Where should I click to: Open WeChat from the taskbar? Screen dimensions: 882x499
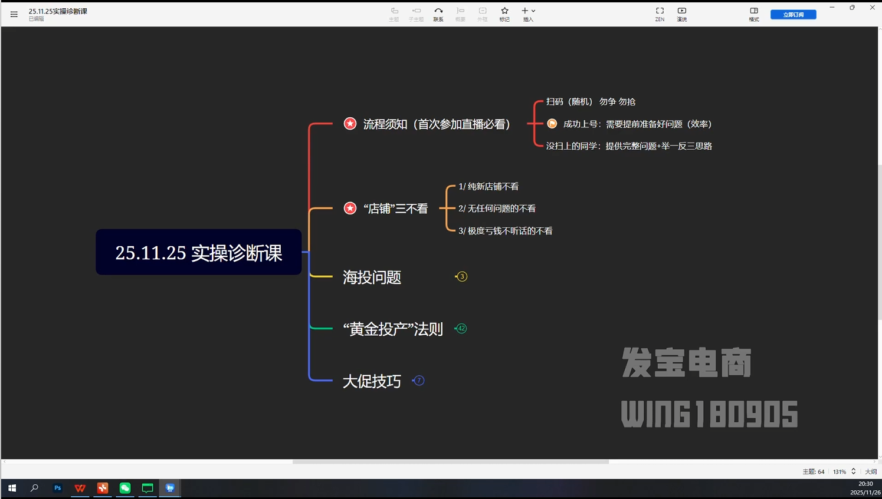[x=124, y=488]
